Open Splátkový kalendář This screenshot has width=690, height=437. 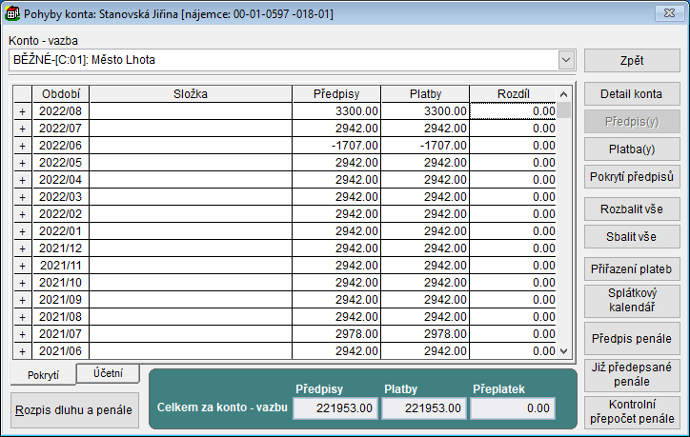[631, 302]
